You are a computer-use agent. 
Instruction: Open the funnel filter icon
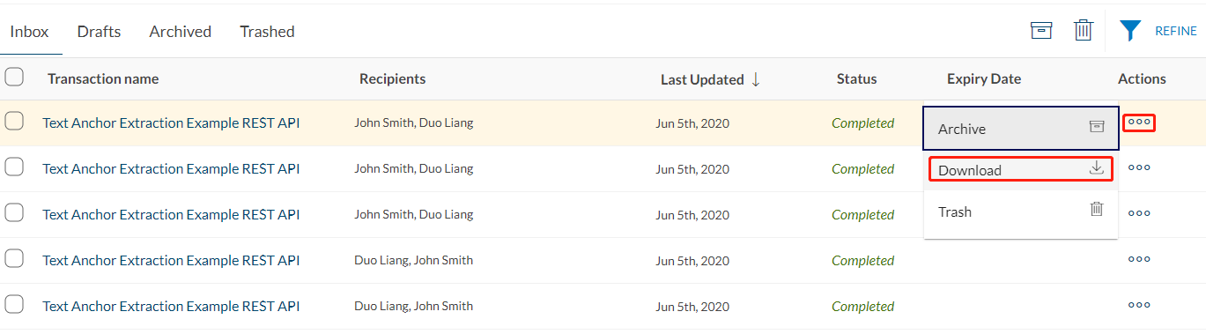[x=1130, y=31]
